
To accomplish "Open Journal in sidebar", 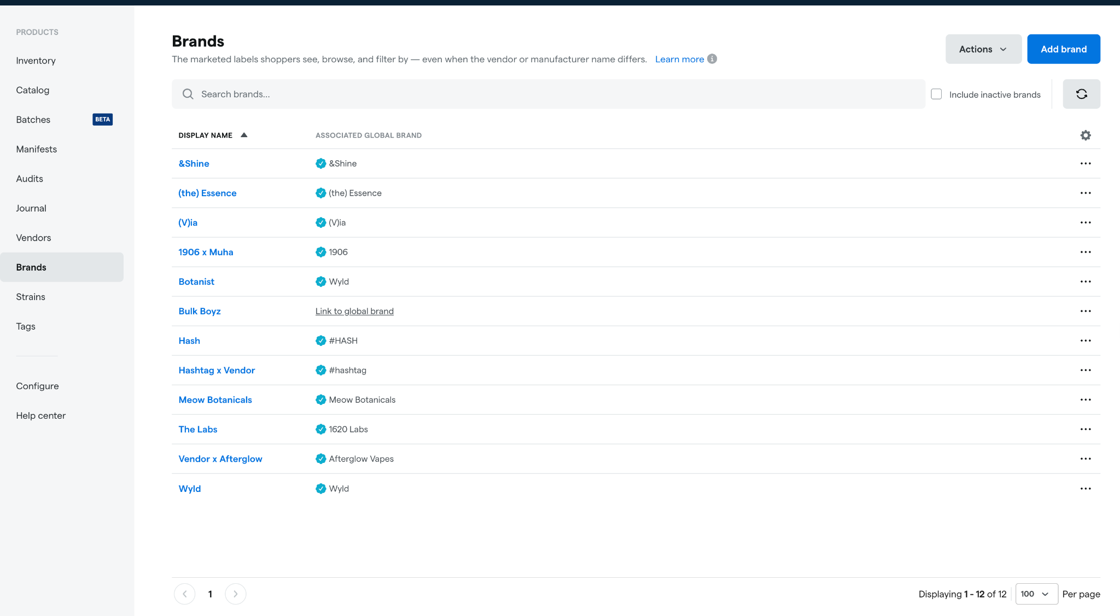I will tap(31, 208).
